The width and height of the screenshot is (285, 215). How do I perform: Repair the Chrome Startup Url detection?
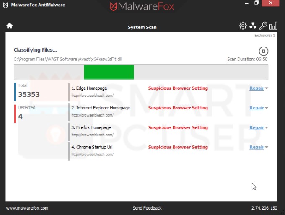pos(256,147)
